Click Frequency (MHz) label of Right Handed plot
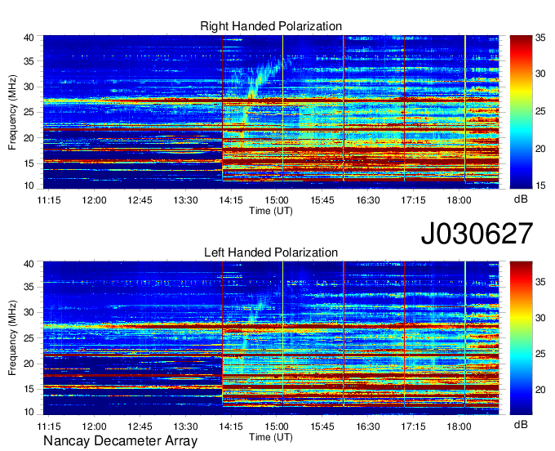Screen dimensions: 555x451 [12, 112]
